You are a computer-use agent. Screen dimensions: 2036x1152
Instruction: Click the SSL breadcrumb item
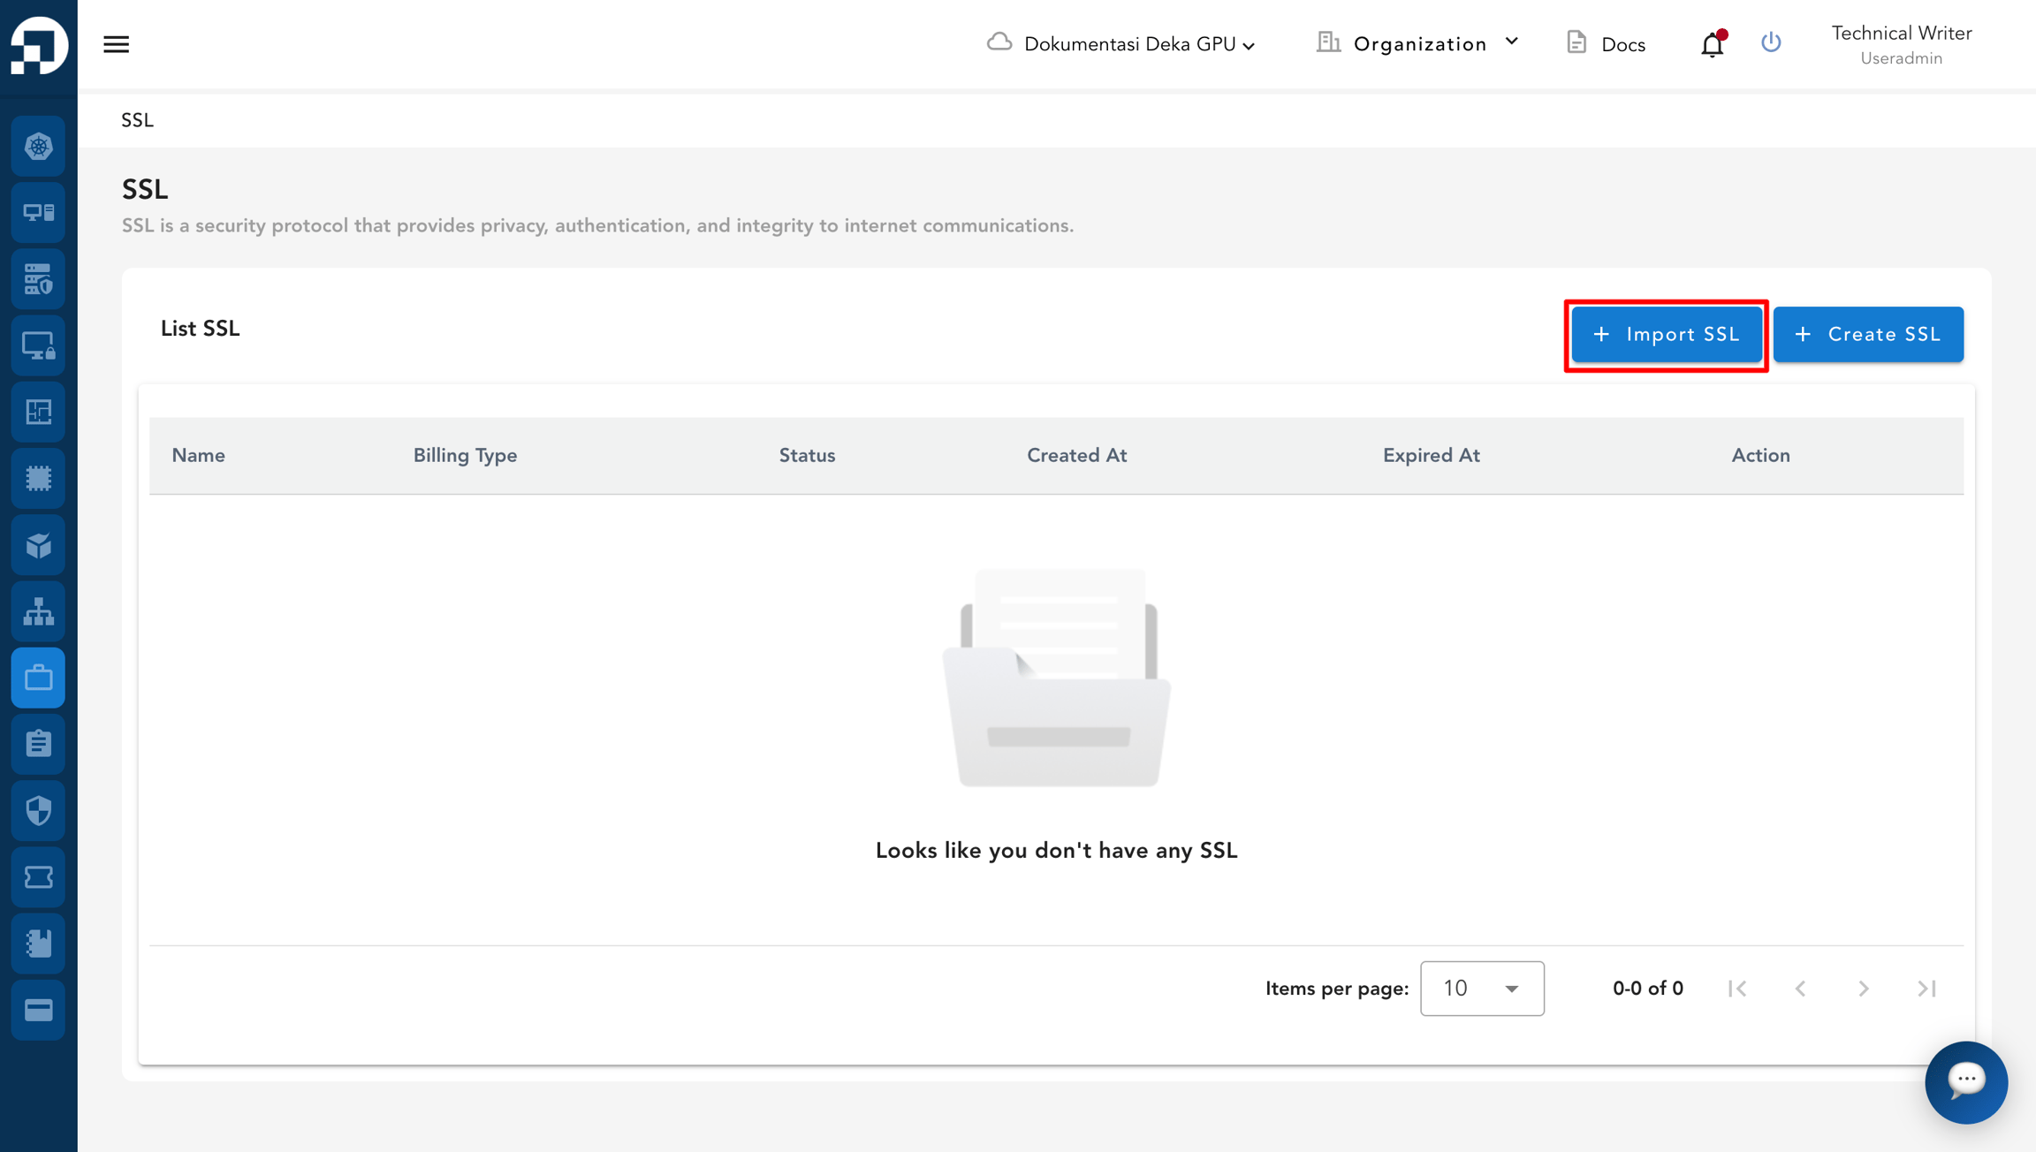coord(137,120)
